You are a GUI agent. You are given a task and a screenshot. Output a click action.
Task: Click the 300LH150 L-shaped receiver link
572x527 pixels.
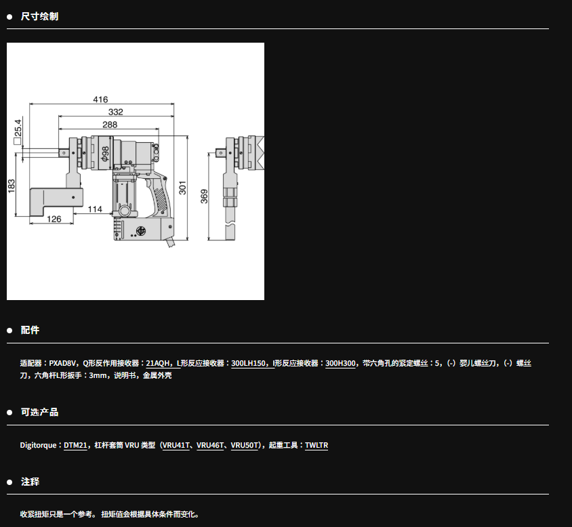[249, 363]
